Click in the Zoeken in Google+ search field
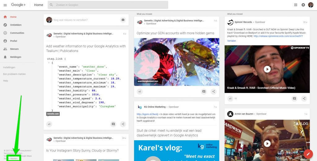Screen dimensions: 317x161 [x=108, y=5]
